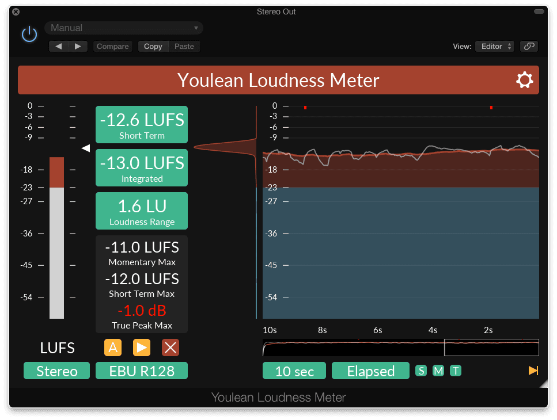Click the Short Term Max -12.0 LUFS value

(x=142, y=279)
